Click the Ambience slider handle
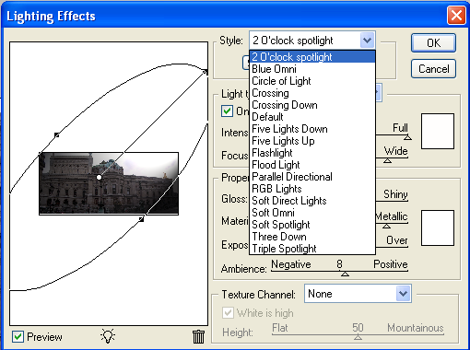Image resolution: width=470 pixels, height=350 pixels. click(x=345, y=274)
